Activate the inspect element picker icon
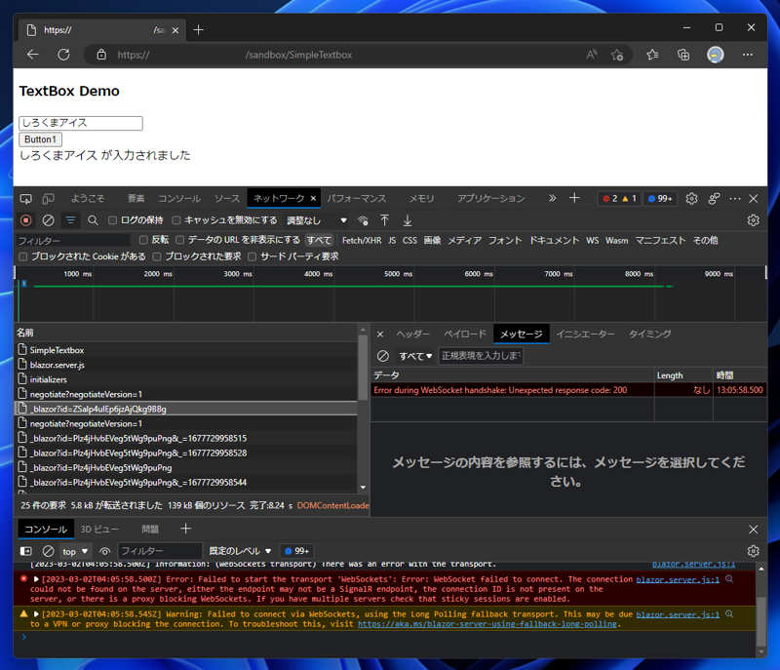This screenshot has height=670, width=780. [x=26, y=199]
